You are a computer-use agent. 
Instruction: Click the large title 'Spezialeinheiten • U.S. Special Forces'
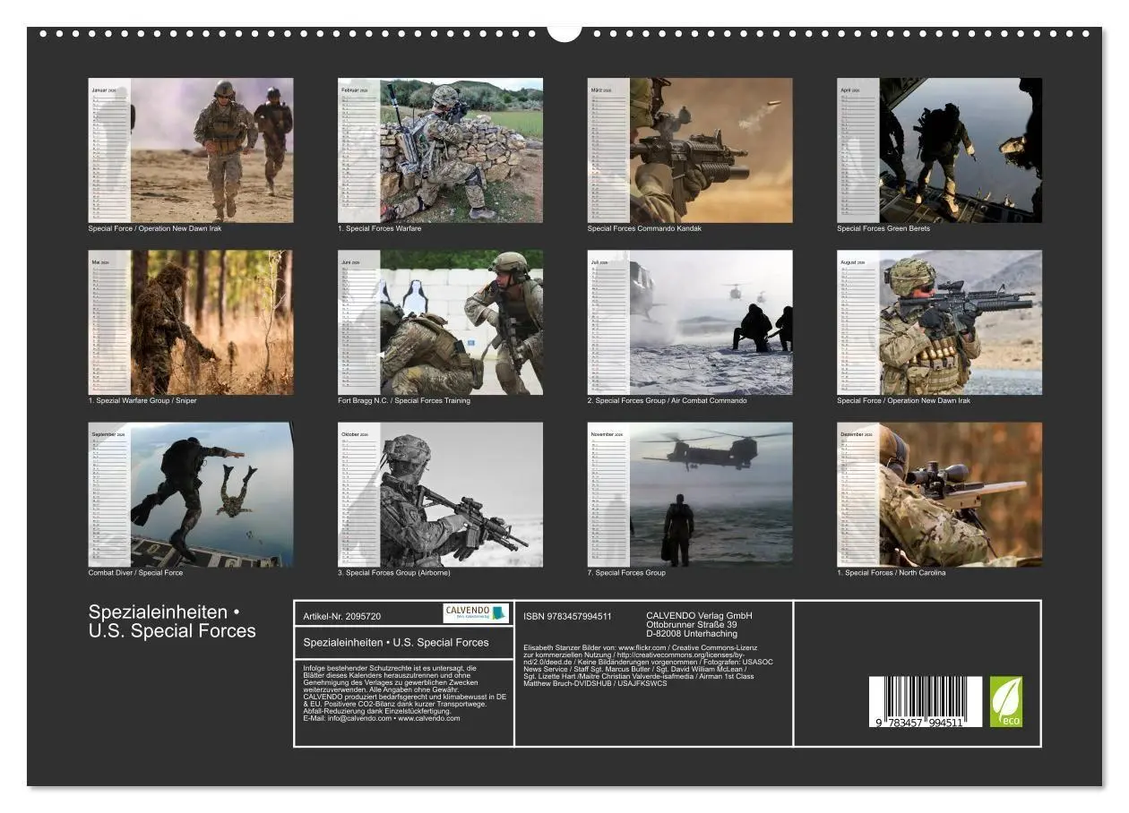pos(172,621)
